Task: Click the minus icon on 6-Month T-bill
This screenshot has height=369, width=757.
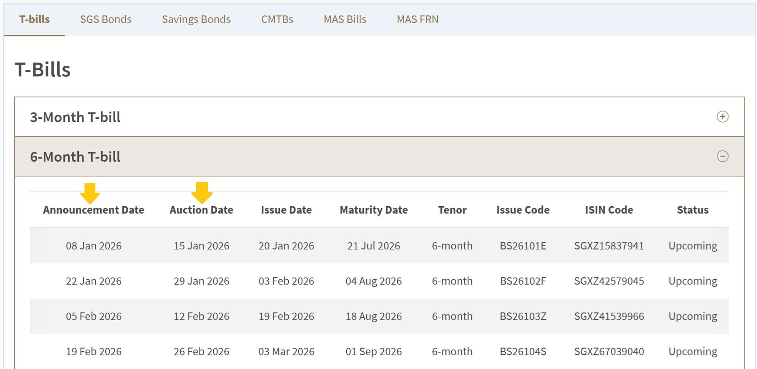Action: coord(722,156)
